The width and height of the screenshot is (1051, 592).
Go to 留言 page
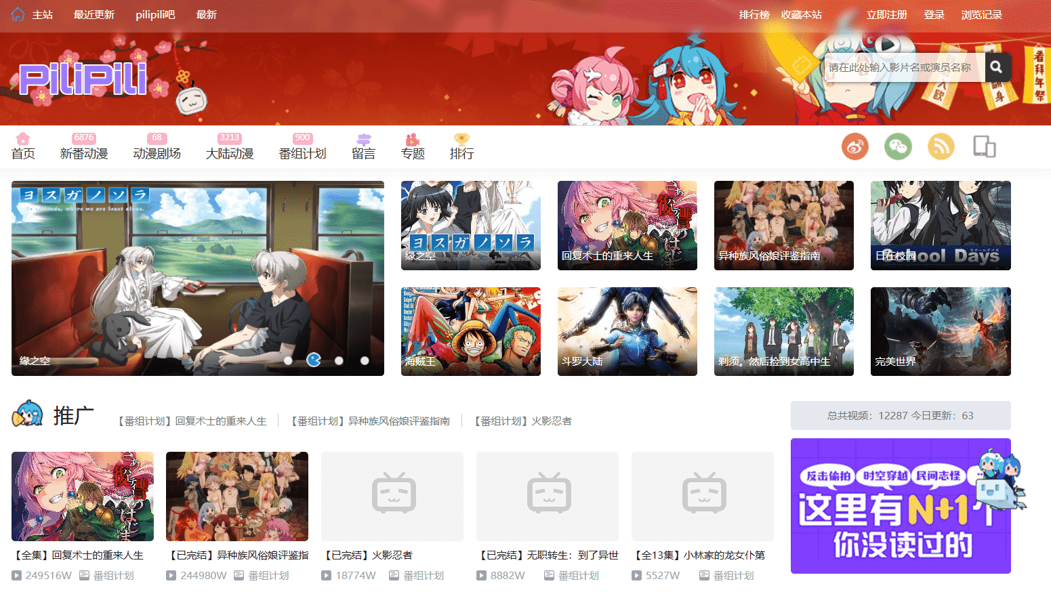(x=364, y=154)
